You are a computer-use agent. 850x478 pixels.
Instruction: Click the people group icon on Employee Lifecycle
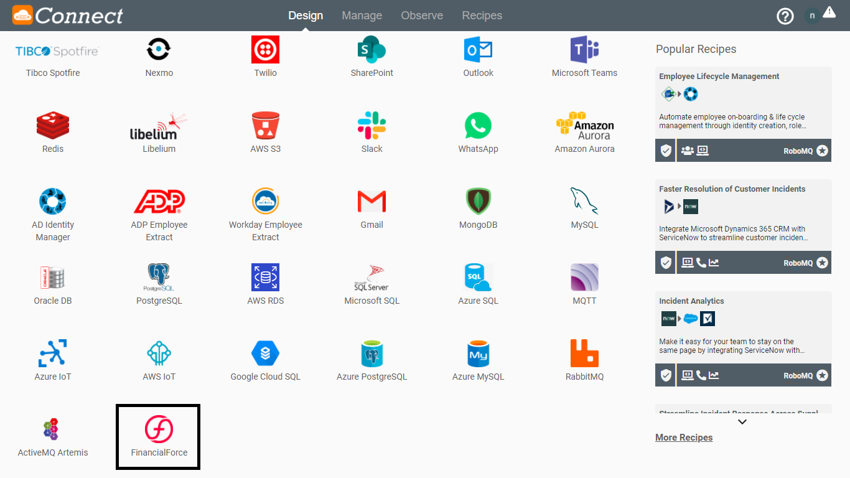point(687,151)
